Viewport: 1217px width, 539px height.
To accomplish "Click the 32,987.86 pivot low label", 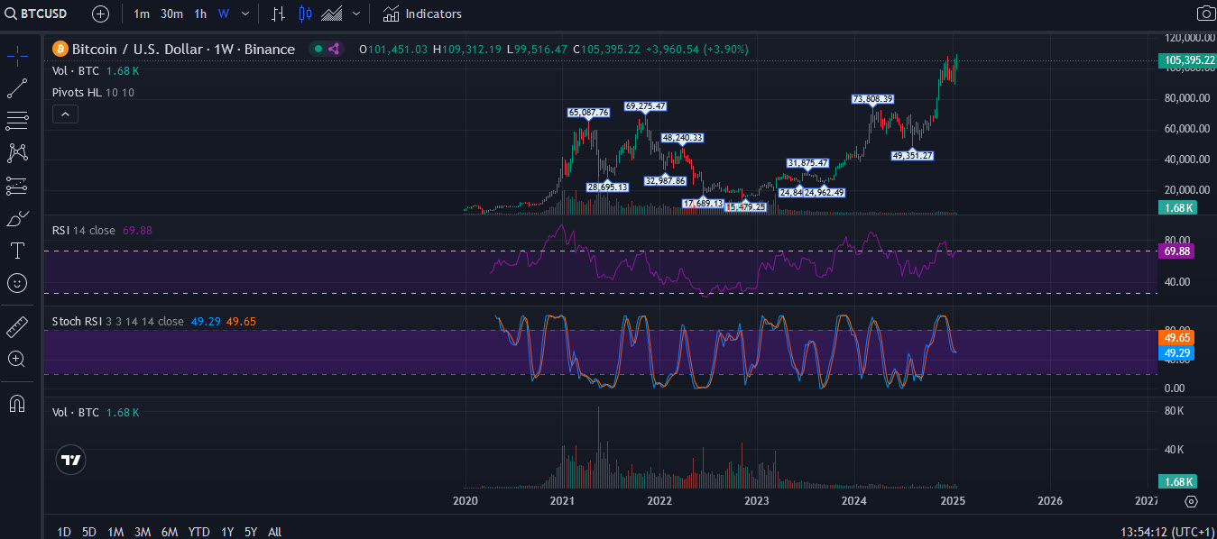I will pos(666,180).
